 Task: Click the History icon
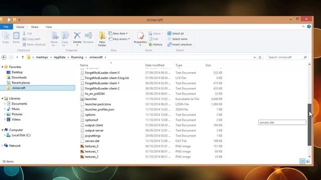tap(150, 44)
